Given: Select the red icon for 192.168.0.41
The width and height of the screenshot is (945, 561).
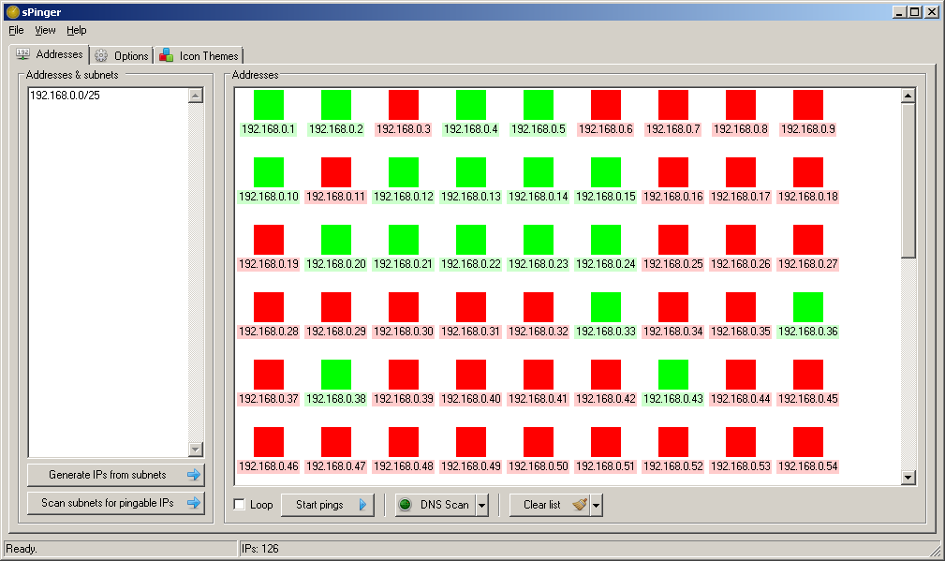Looking at the screenshot, I should [x=539, y=375].
